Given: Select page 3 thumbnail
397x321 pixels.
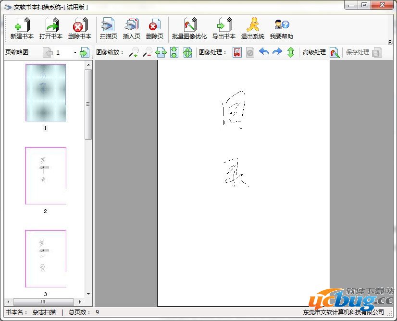Looking at the screenshot, I should [46, 259].
